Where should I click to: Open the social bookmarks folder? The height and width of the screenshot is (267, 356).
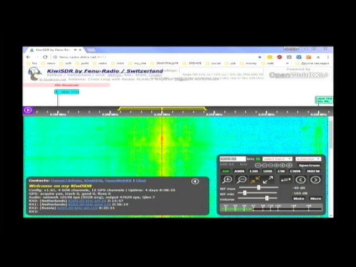pos(214,63)
